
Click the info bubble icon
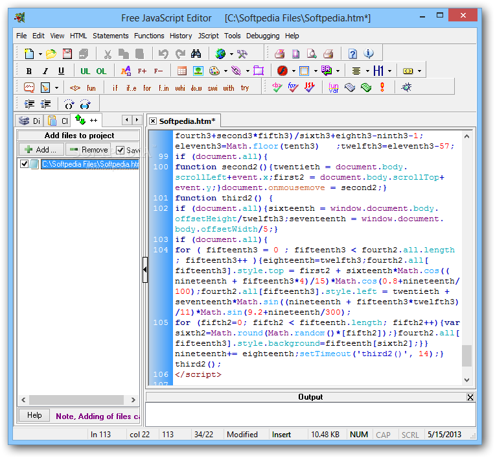369,54
